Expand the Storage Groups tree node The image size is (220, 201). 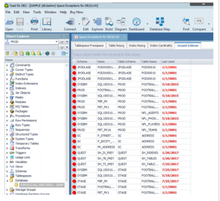(x=7, y=190)
